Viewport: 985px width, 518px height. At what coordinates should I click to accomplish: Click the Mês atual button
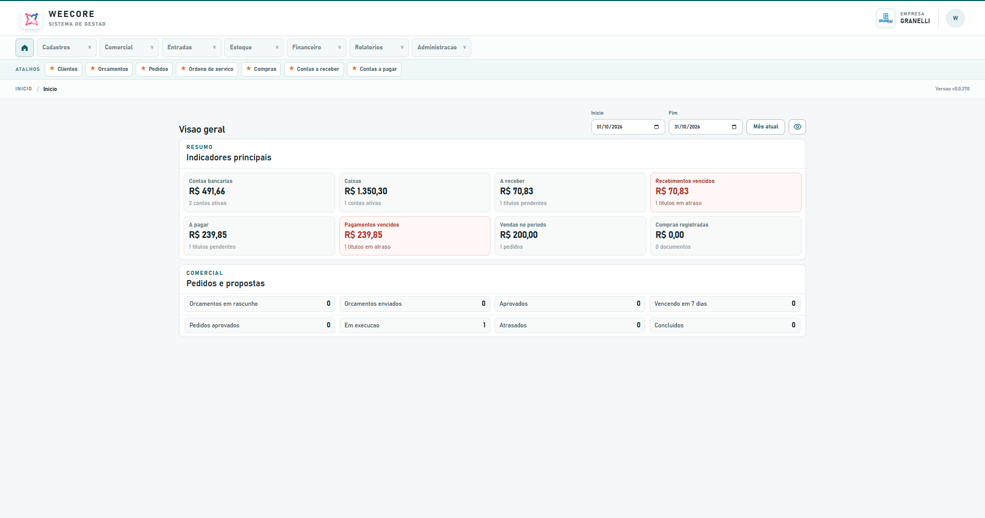pyautogui.click(x=765, y=127)
